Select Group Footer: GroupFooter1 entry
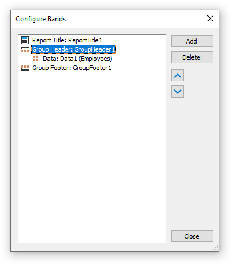 (71, 68)
